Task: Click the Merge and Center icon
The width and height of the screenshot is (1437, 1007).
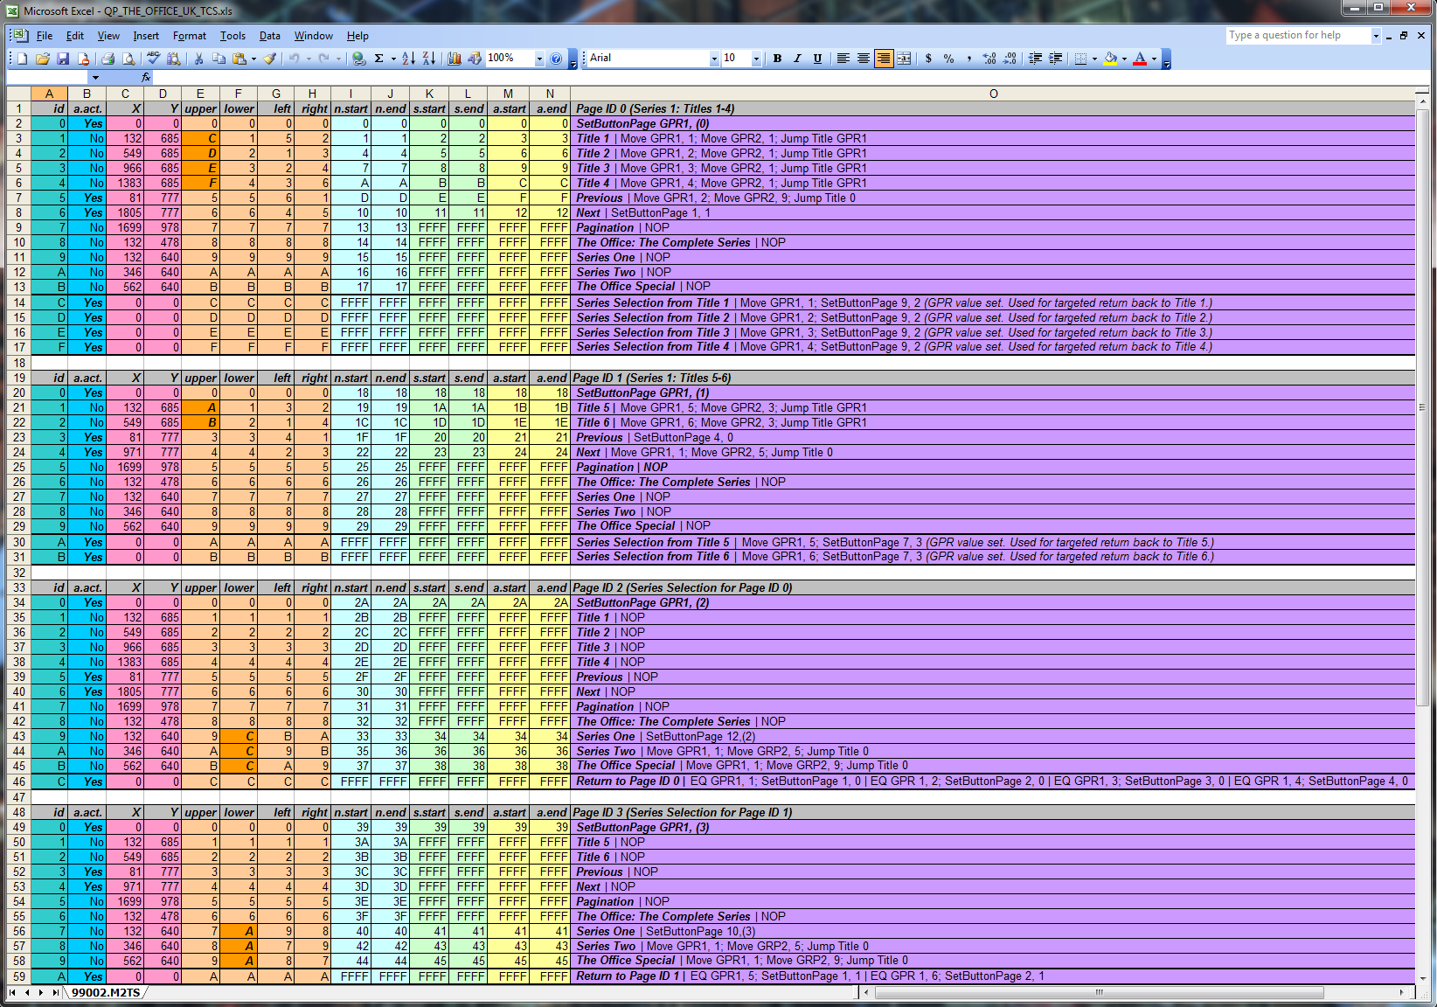Action: coord(905,59)
